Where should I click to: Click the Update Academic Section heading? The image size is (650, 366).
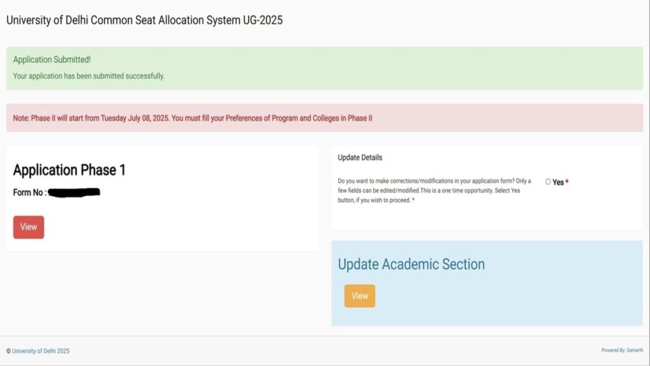tap(411, 264)
